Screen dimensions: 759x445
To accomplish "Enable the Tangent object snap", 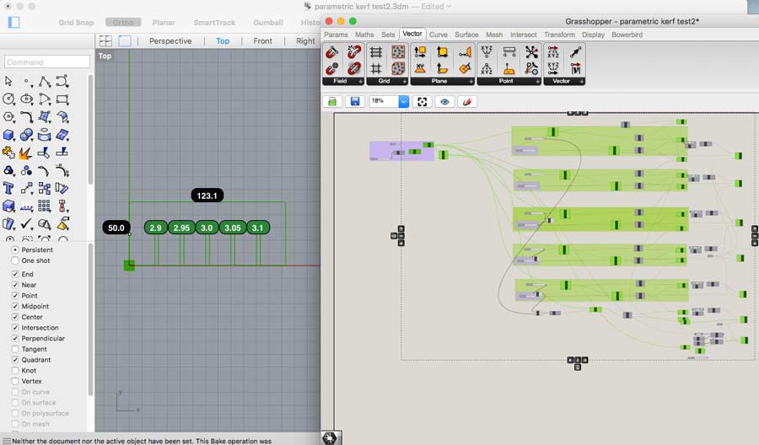I will pos(15,349).
